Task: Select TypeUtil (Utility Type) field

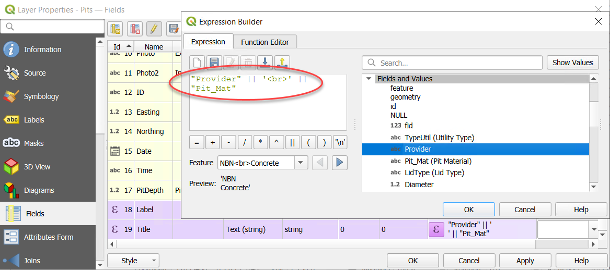Action: tap(439, 137)
